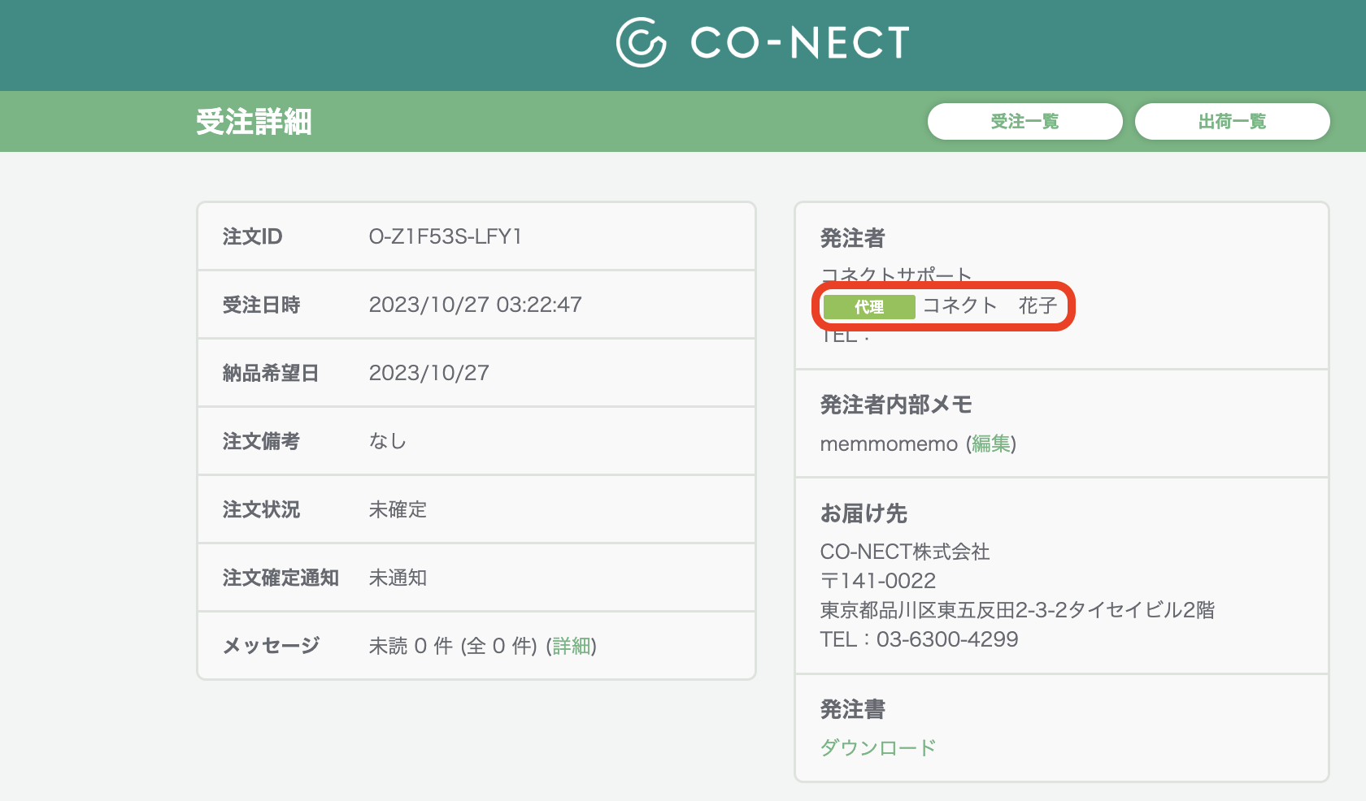Click the 注文備考 value なし
This screenshot has height=801, width=1366.
(388, 441)
